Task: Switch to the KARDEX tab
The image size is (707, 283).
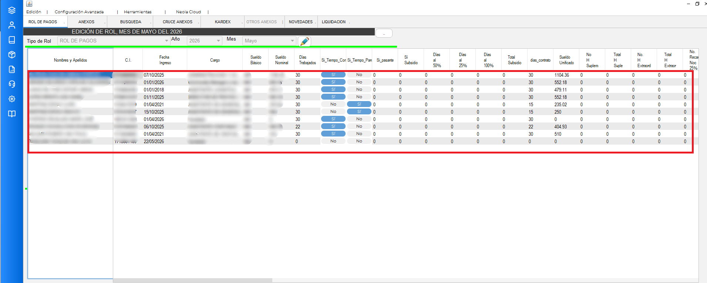Action: point(223,22)
